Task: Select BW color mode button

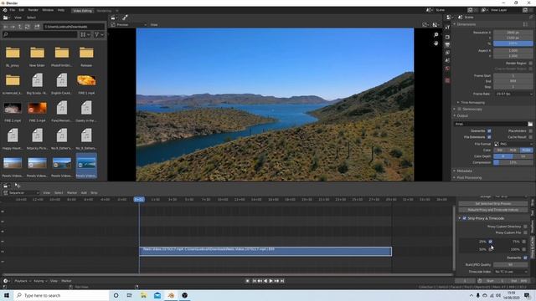Action: point(500,150)
